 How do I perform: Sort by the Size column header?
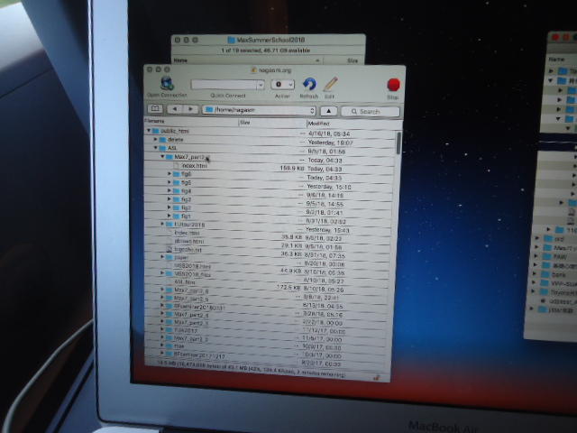[272, 123]
